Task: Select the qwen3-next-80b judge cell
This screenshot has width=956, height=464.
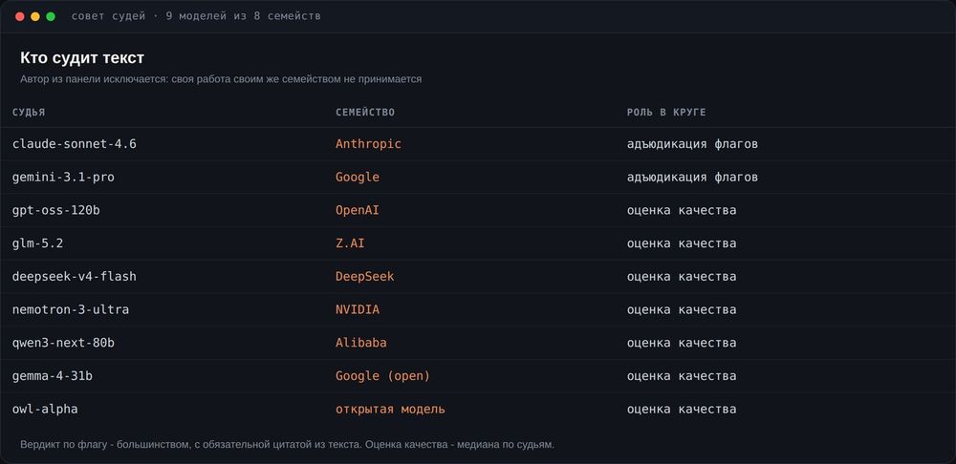Action: 63,343
